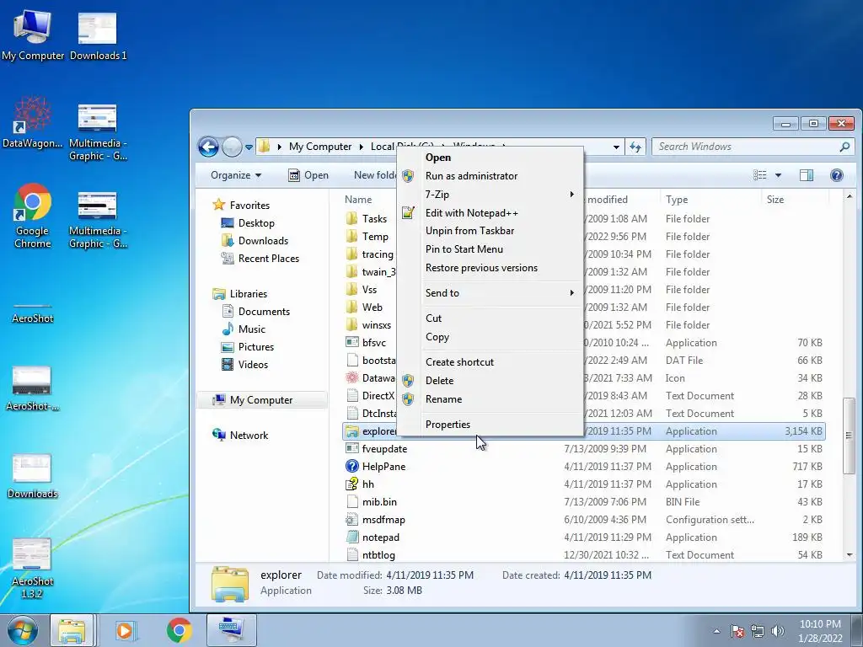Choose Copy in the context menu
The width and height of the screenshot is (863, 647).
[x=490, y=337]
